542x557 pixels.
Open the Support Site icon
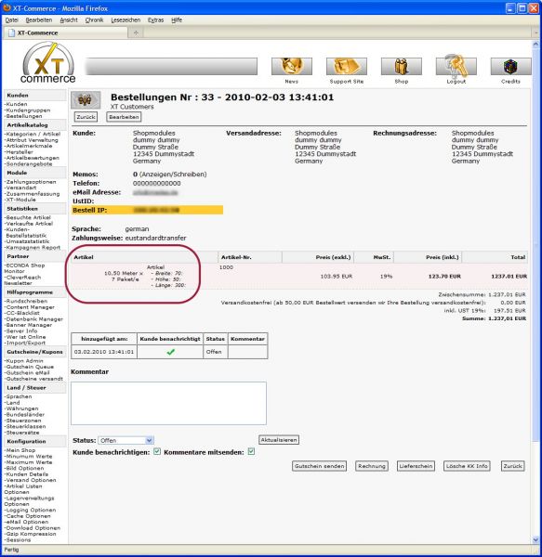347,67
